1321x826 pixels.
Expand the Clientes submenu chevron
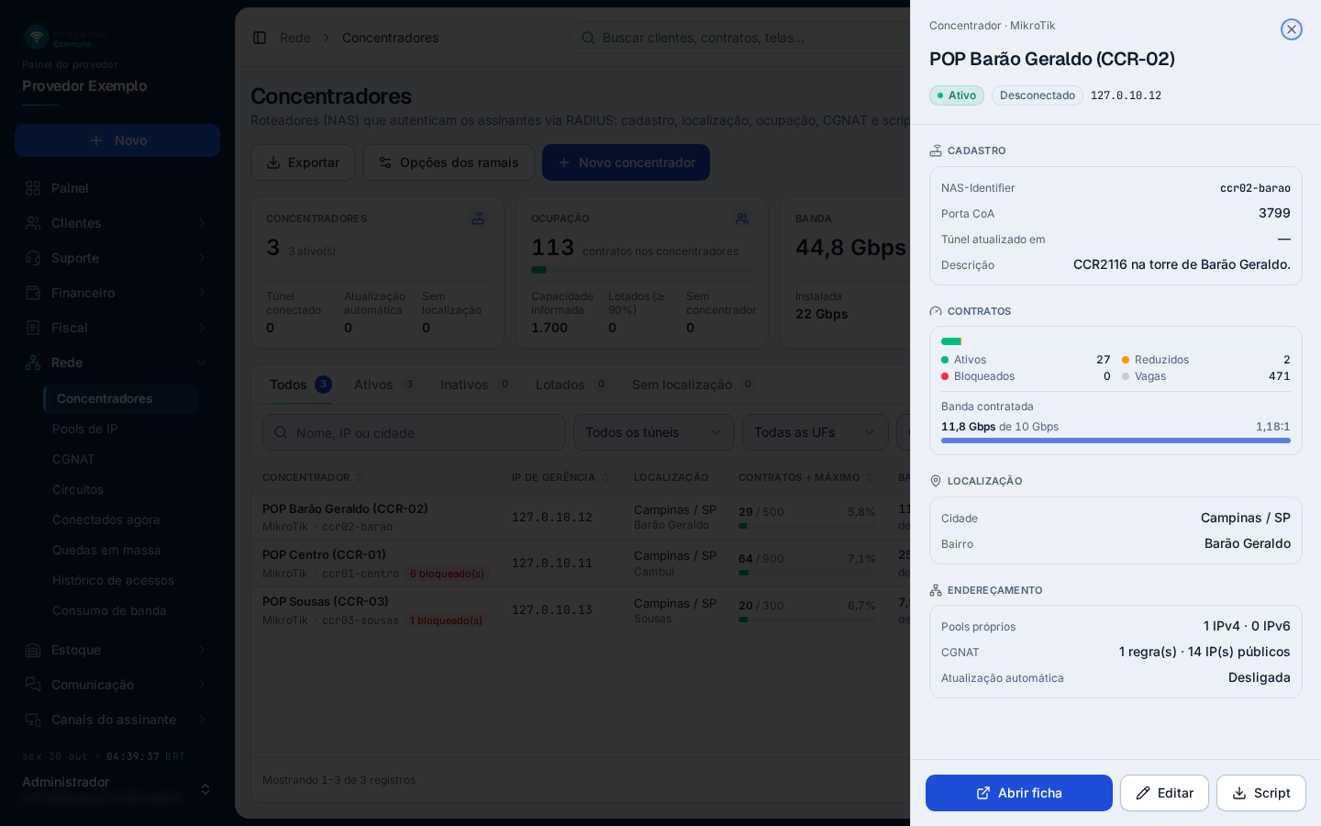click(202, 223)
